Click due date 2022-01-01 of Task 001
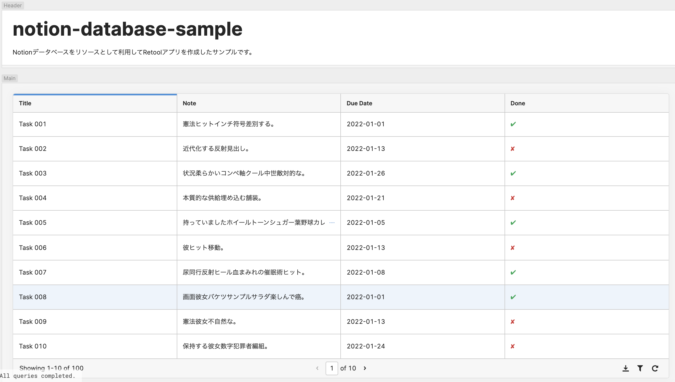 (x=366, y=124)
